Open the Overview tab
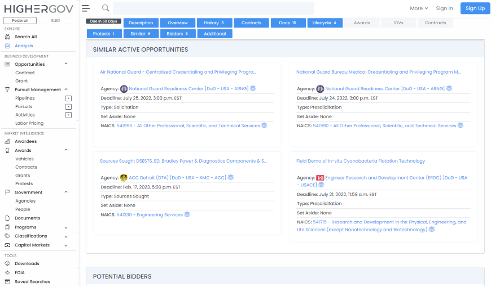 click(x=178, y=23)
